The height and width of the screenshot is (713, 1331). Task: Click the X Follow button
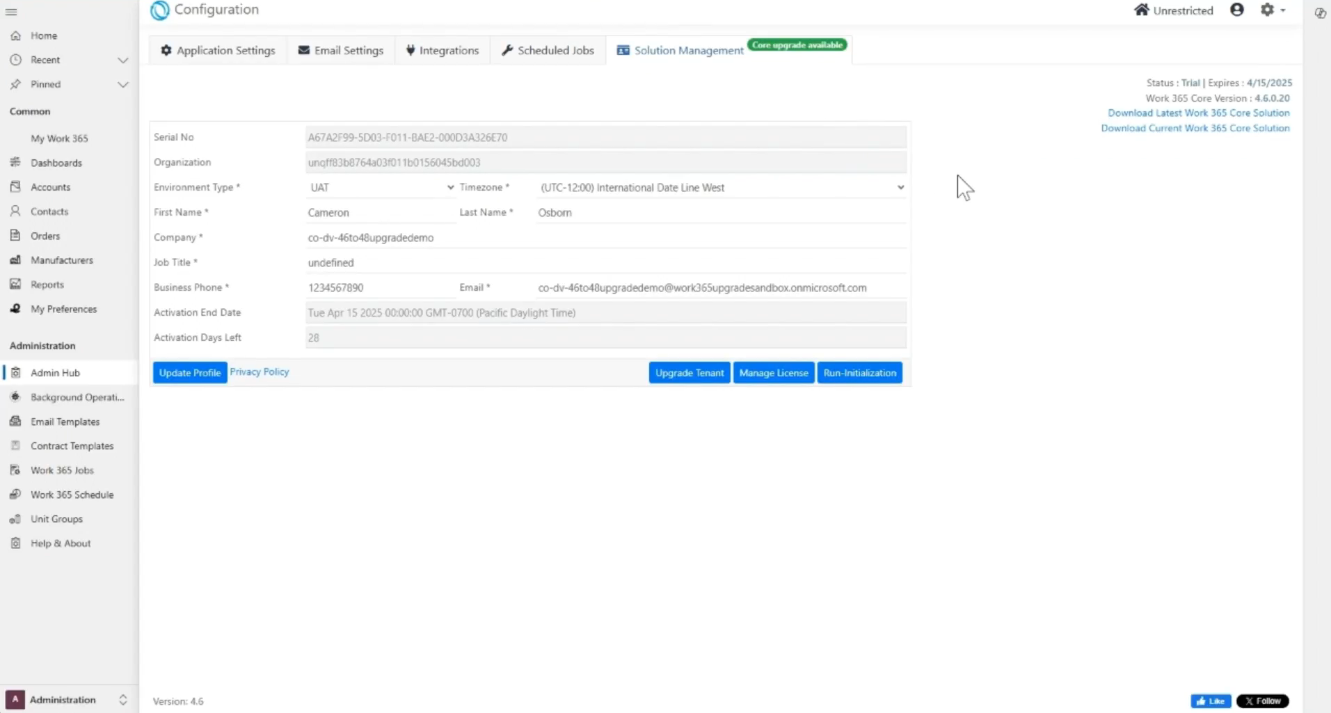(x=1263, y=701)
